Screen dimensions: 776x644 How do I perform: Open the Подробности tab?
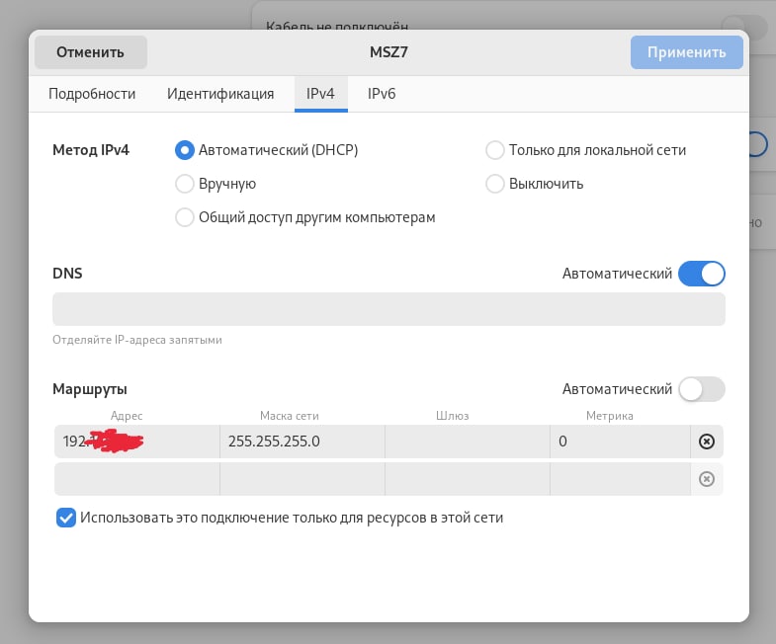click(92, 94)
